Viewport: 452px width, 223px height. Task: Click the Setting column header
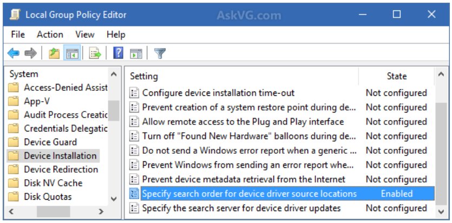coord(144,76)
